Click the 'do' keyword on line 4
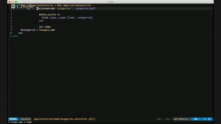Image resolution: width=221 pixels, height=124 pixels. click(59, 14)
